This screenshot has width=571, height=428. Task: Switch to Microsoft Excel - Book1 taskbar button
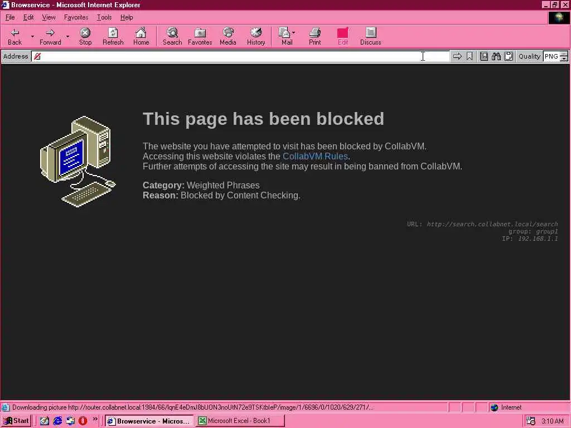(x=240, y=421)
